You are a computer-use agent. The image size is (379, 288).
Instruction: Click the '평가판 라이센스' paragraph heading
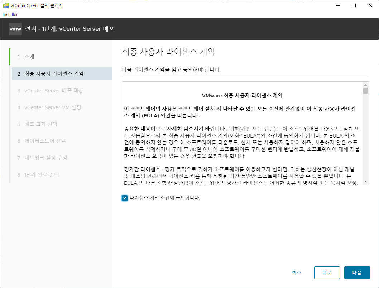coord(142,169)
